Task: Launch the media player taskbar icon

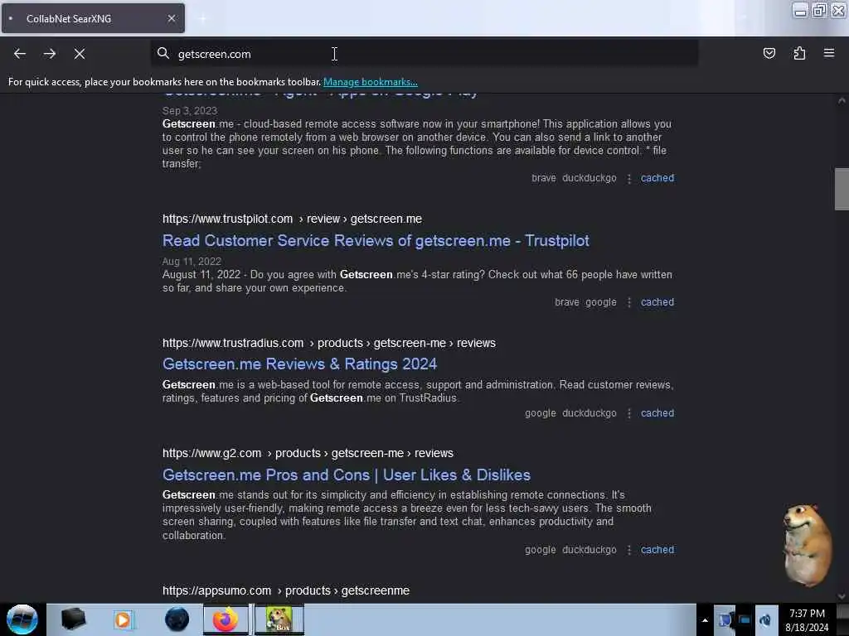Action: coord(123,619)
